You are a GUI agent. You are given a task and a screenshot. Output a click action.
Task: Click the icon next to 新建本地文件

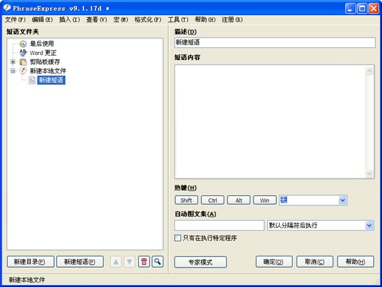23,71
